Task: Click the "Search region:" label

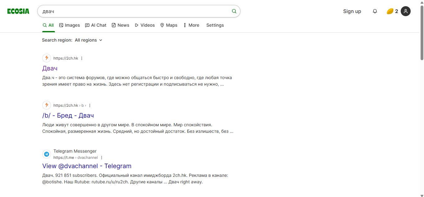Action: click(57, 40)
